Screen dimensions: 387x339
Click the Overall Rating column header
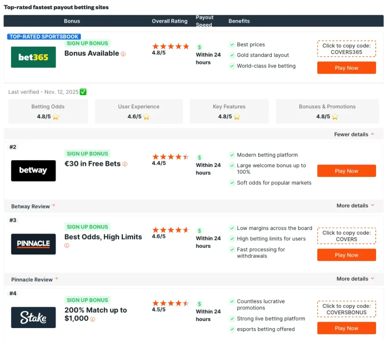pyautogui.click(x=169, y=21)
